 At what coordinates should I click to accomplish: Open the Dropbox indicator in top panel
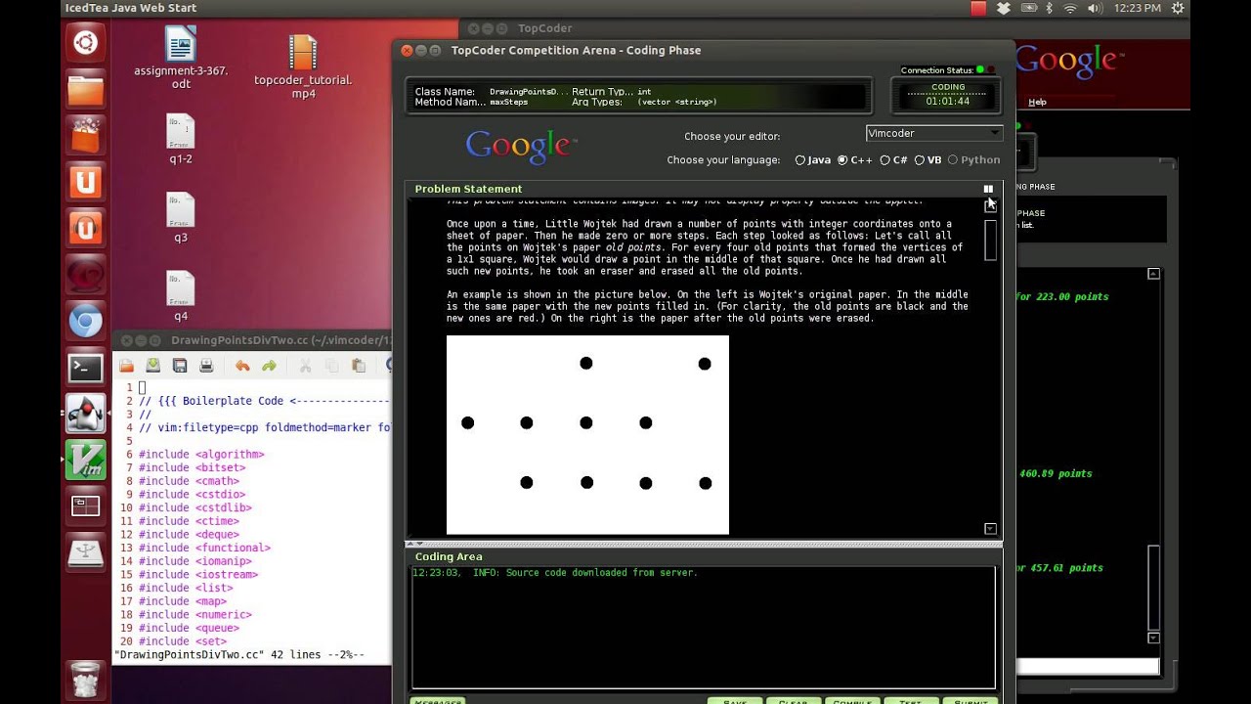click(x=1004, y=8)
